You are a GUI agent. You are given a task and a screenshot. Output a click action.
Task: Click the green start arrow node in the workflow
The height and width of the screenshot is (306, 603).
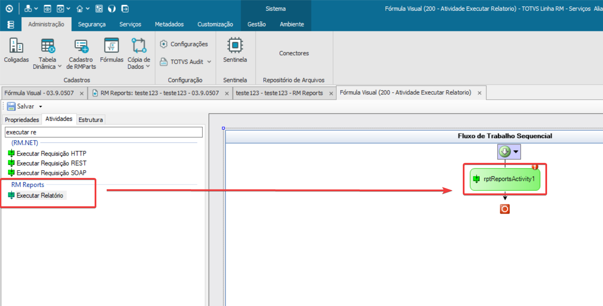point(505,151)
